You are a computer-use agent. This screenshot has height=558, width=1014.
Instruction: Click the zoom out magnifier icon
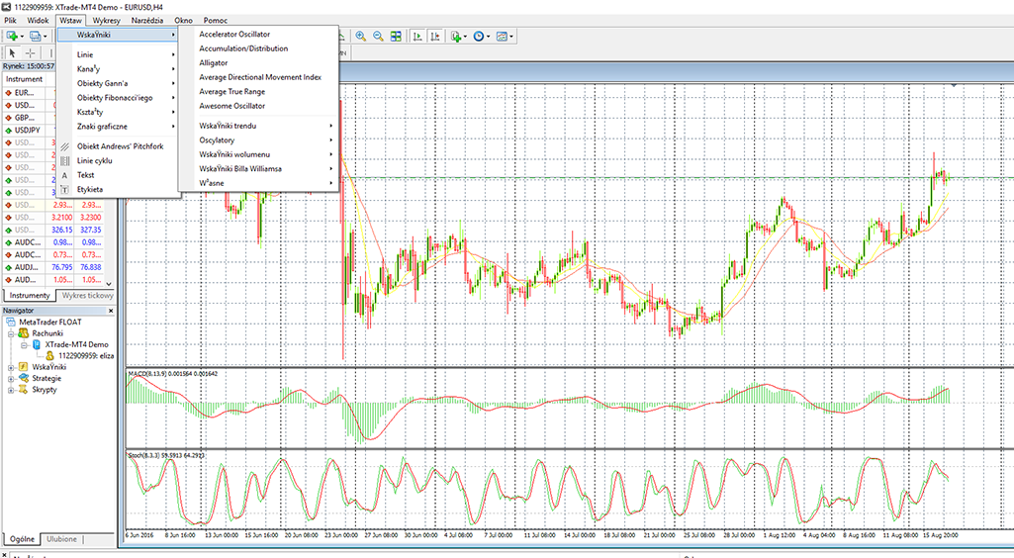pyautogui.click(x=378, y=37)
